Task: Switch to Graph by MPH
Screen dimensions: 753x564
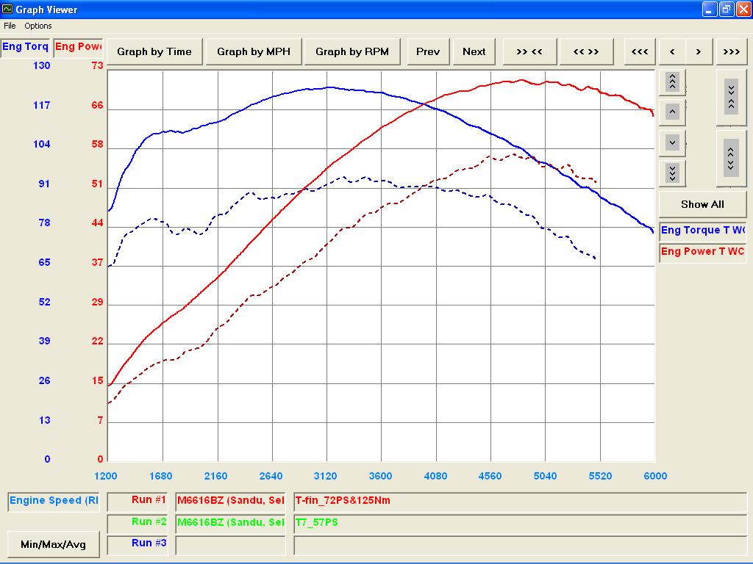Action: (x=254, y=51)
